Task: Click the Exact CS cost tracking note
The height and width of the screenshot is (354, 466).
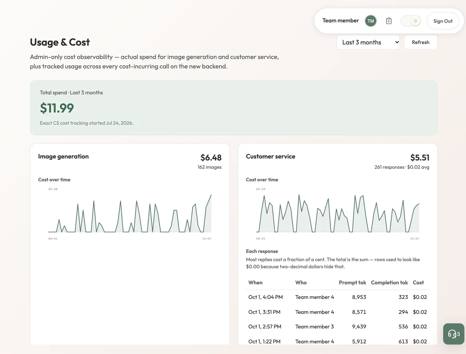Action: 87,123
